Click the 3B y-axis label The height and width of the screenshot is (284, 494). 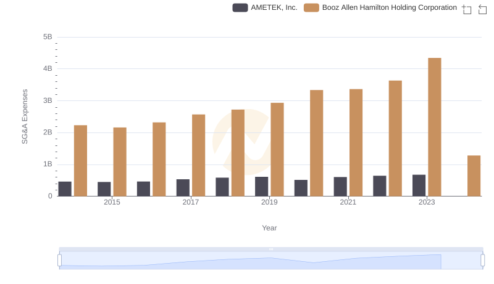tap(48, 100)
